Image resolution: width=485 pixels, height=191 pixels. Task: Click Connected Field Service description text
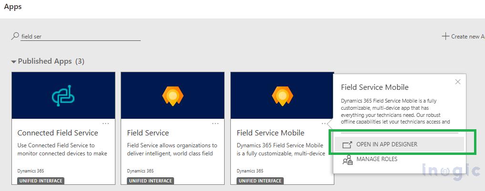62,149
